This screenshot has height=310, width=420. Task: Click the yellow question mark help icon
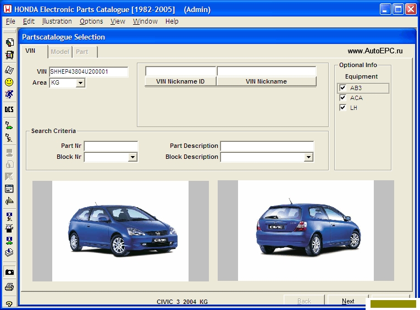(9, 303)
